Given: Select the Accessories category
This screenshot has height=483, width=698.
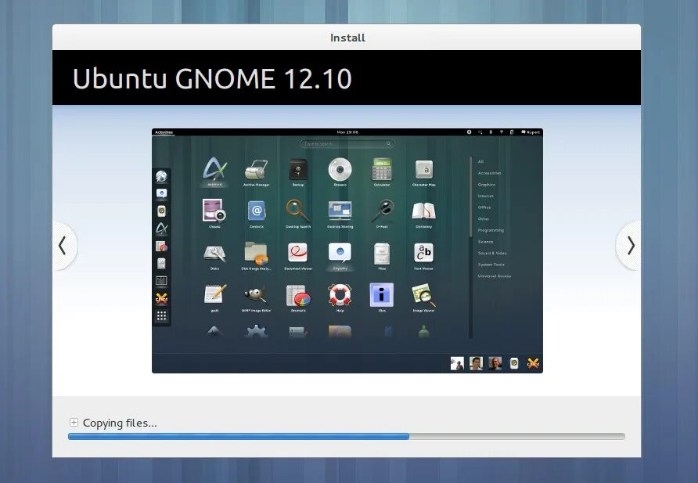Looking at the screenshot, I should pyautogui.click(x=489, y=173).
